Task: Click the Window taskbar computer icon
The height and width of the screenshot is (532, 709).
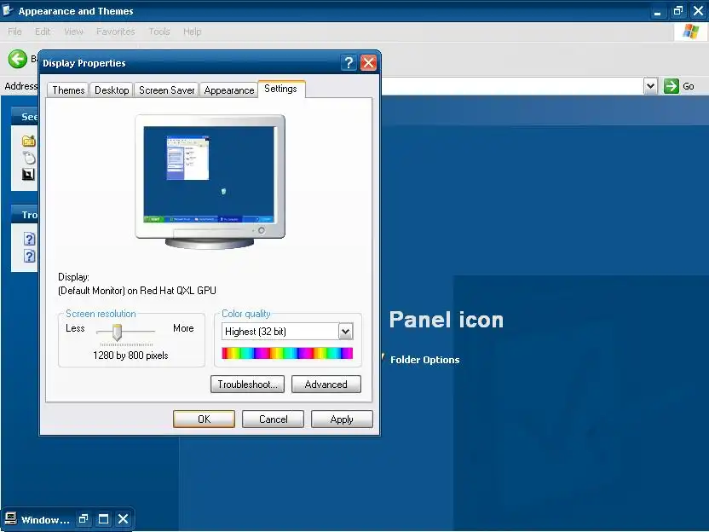Action: 11,518
